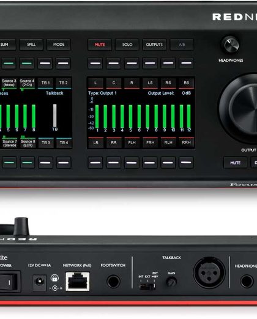Select the L speaker label on screen
This screenshot has width=257, height=319.
[x=95, y=83]
